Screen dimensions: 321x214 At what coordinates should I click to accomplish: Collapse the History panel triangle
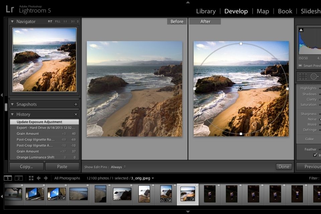tap(12, 114)
